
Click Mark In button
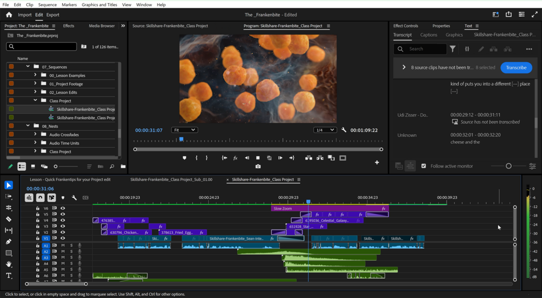196,158
